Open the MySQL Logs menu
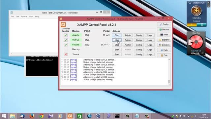Screen dimensions: 211x119 (x=149, y=40)
